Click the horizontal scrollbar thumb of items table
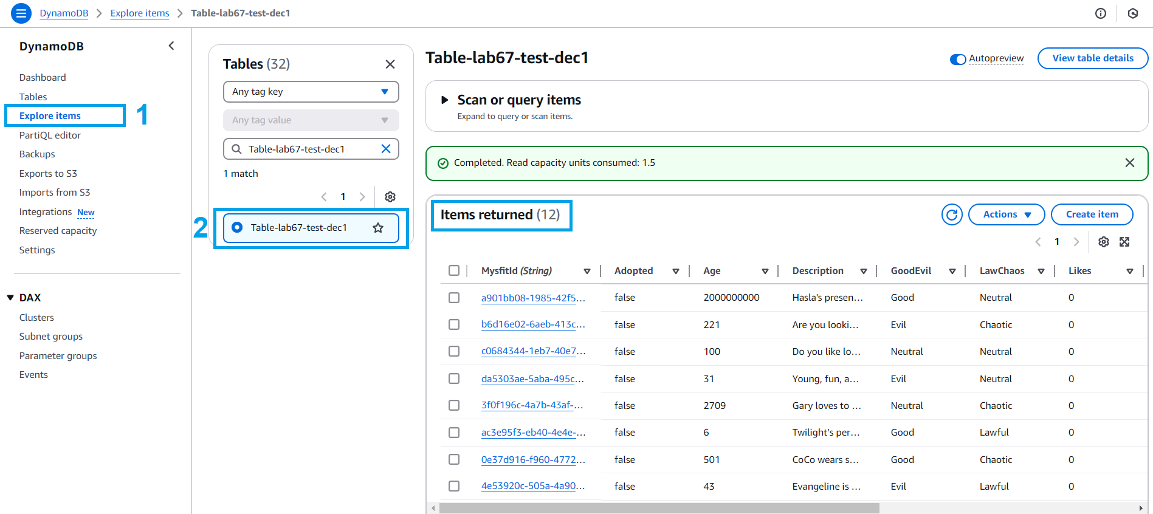 click(659, 508)
